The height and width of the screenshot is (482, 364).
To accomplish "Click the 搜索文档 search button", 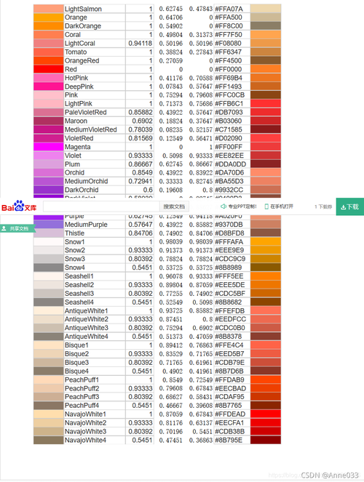I will click(x=174, y=206).
